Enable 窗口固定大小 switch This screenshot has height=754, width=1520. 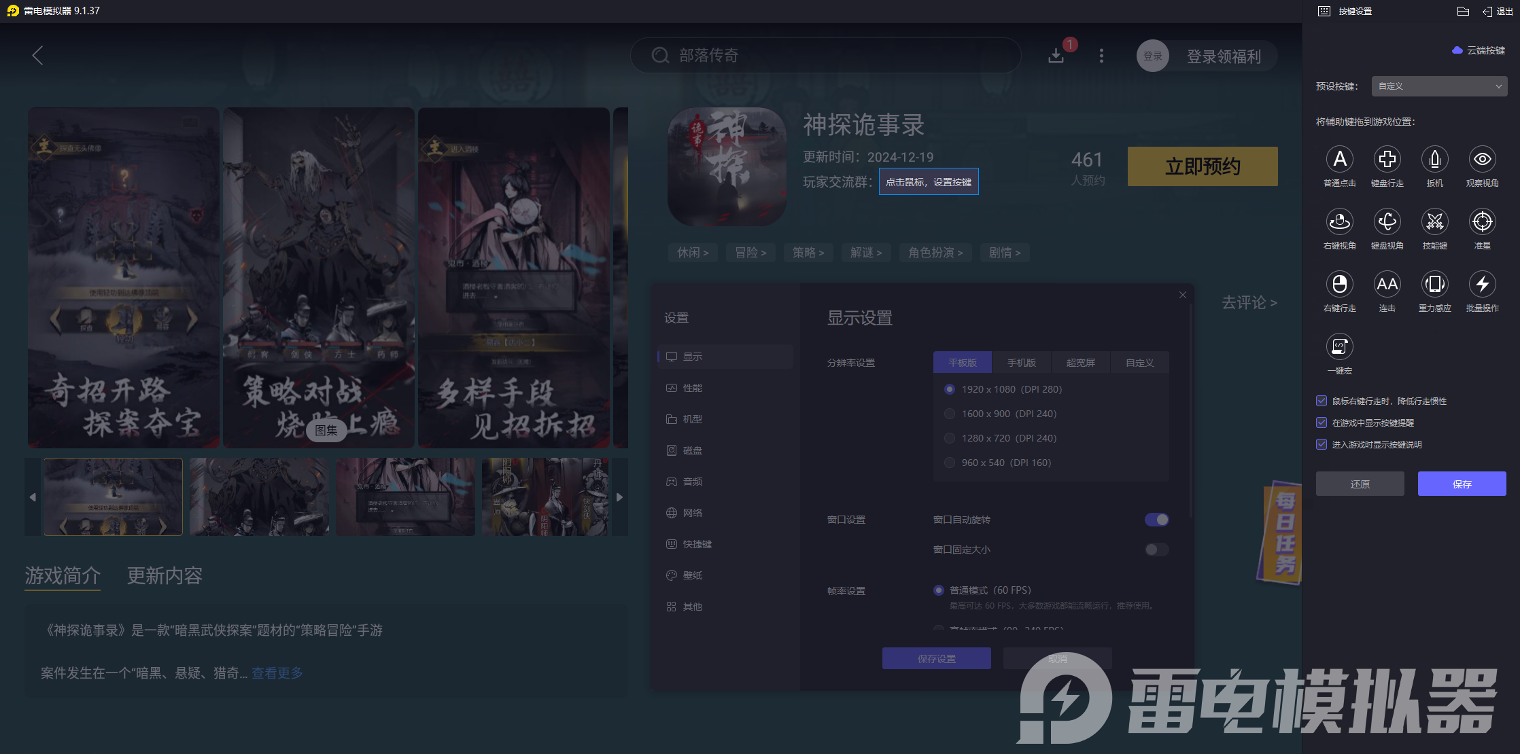[1155, 550]
